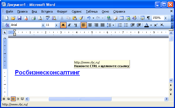The height and width of the screenshot is (108, 175).
Task: Expand line spacing dropdown arrow
Action: click(x=113, y=25)
